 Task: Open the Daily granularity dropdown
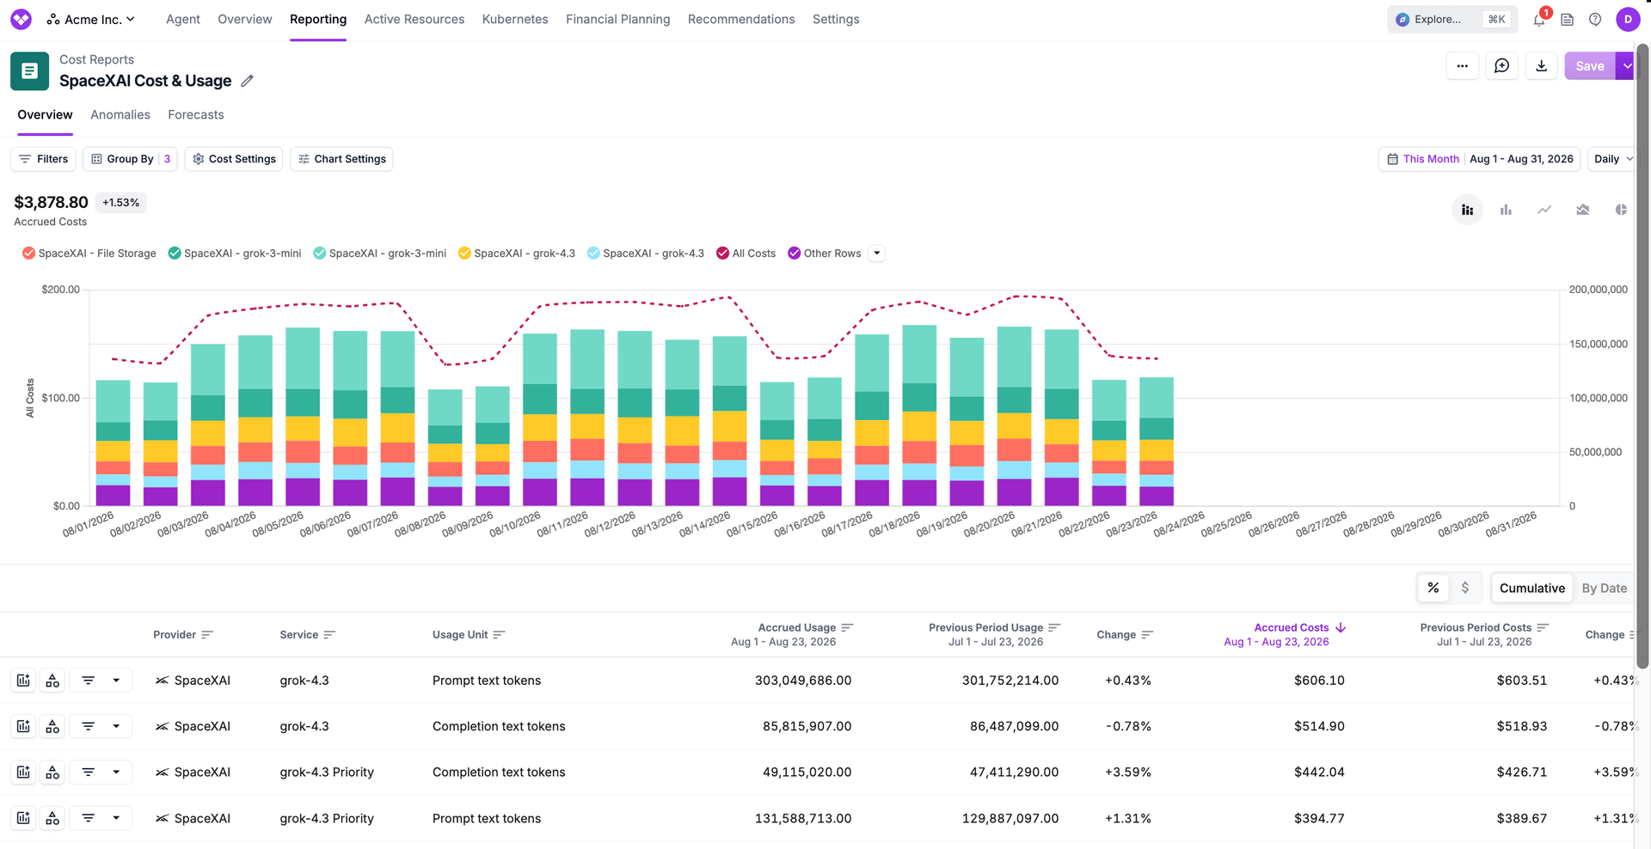click(1613, 159)
